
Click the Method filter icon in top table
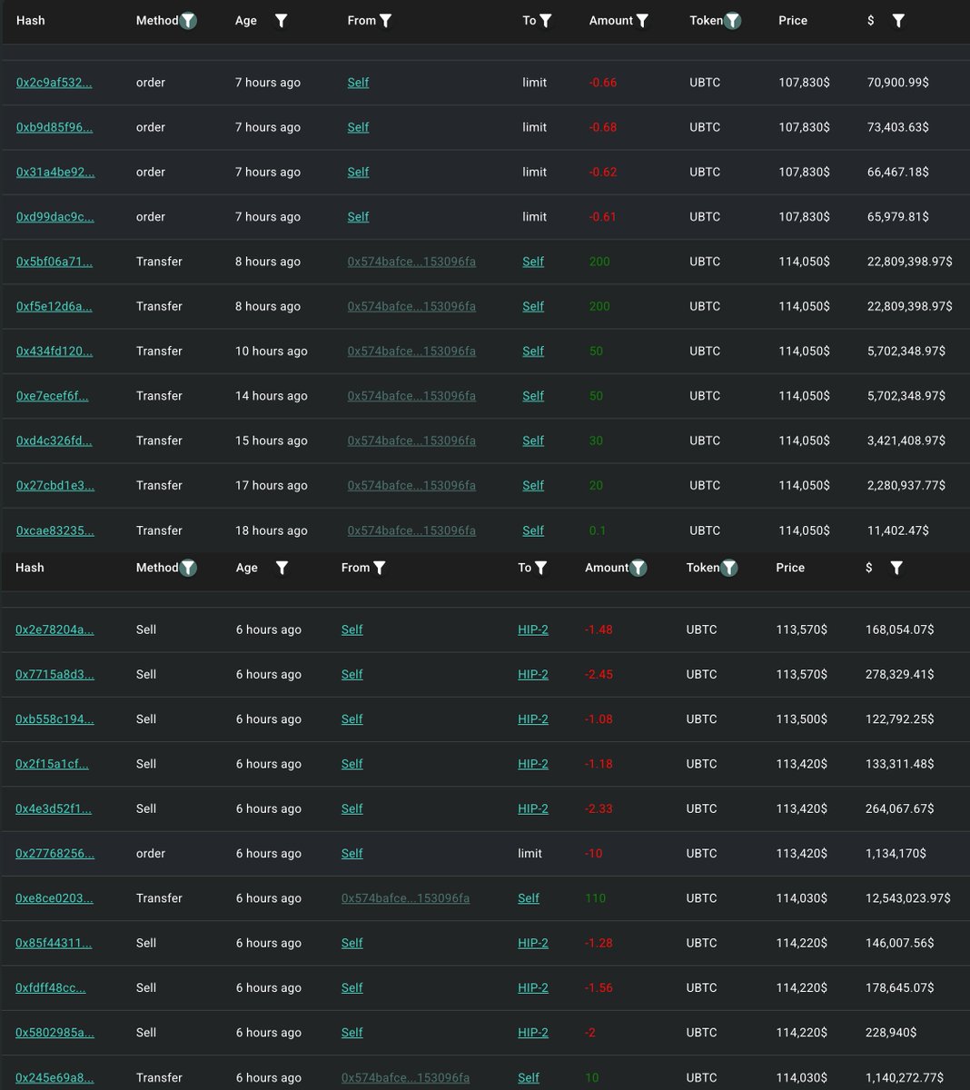pyautogui.click(x=188, y=20)
